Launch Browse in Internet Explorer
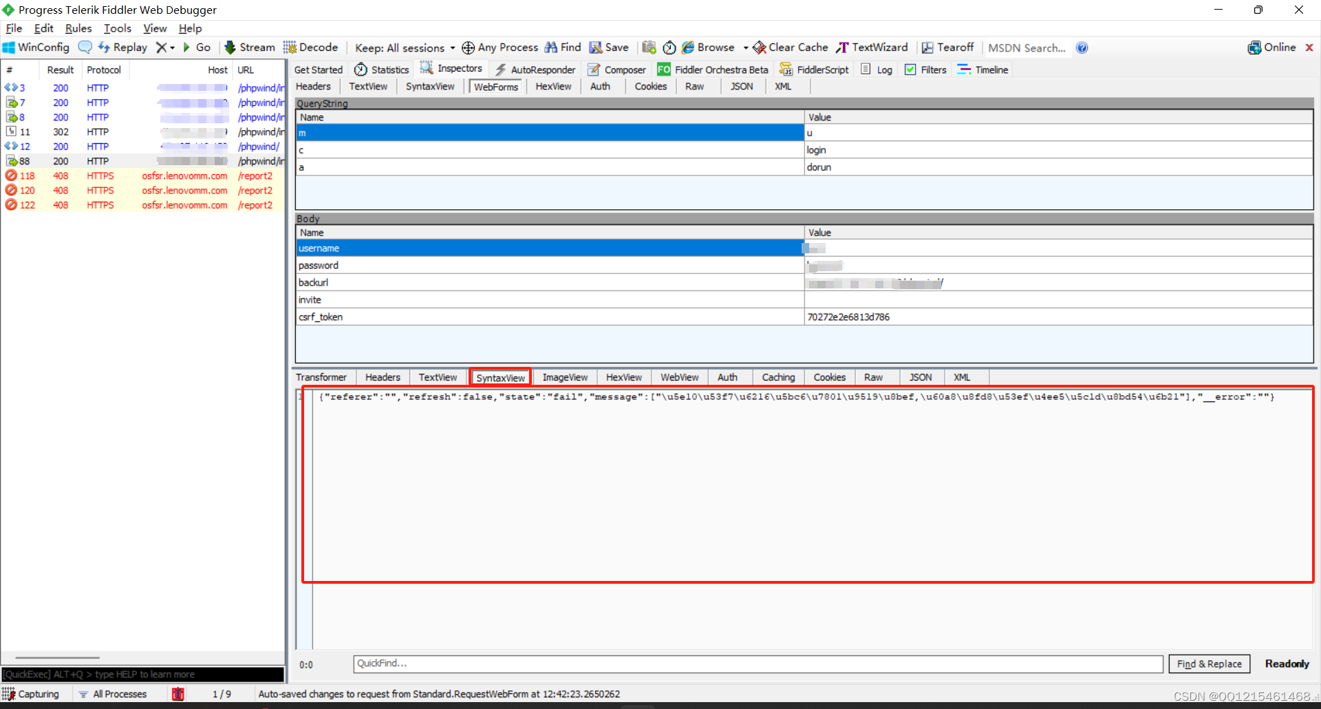Image resolution: width=1321 pixels, height=709 pixels. coord(708,47)
